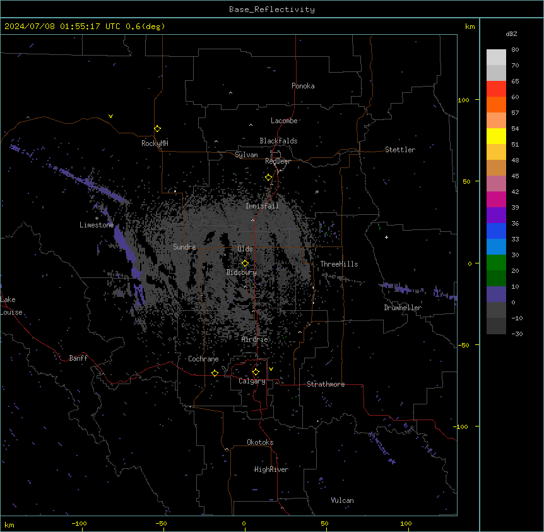544x532 pixels.
Task: Click the yellow radar site marker near Olds
Action: click(x=245, y=263)
